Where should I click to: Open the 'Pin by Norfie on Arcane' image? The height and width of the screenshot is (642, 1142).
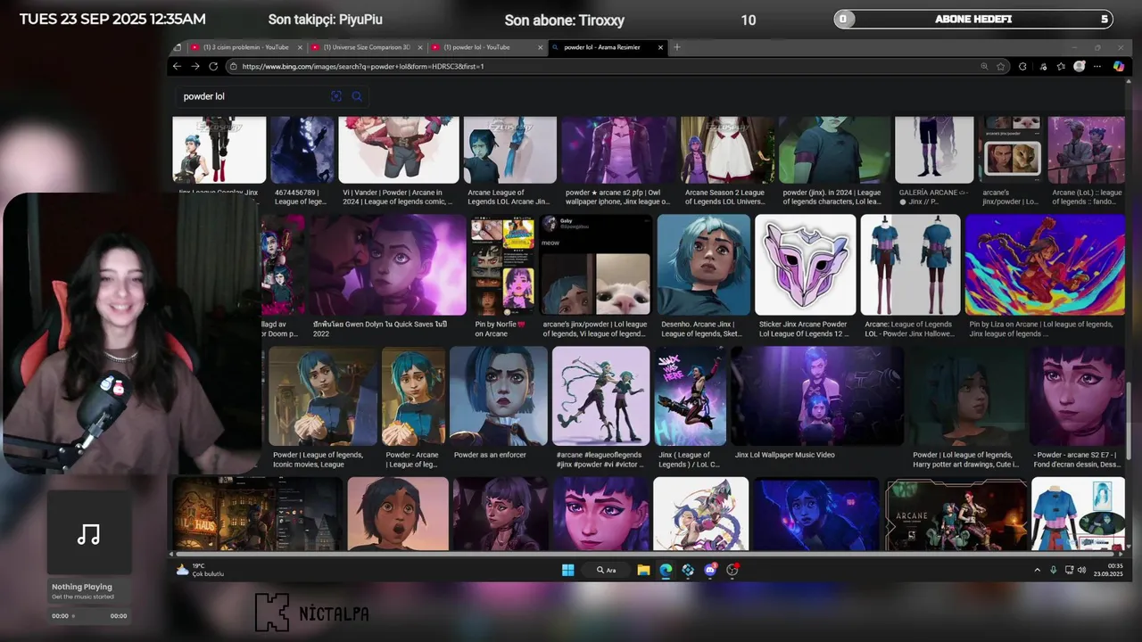coord(503,265)
